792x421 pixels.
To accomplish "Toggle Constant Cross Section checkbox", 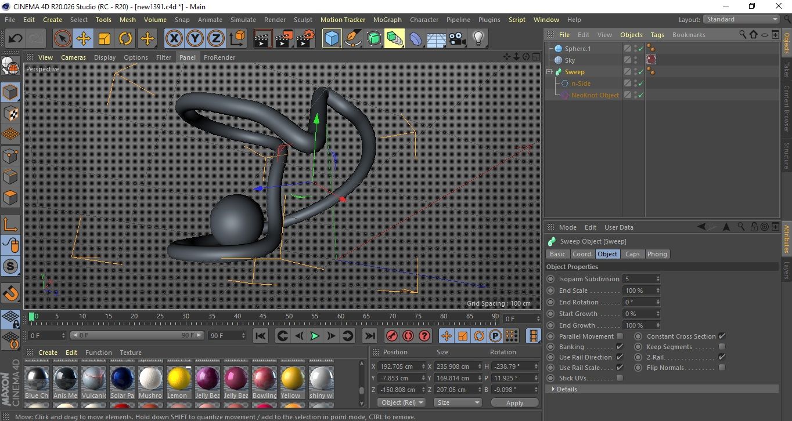I will [x=722, y=336].
